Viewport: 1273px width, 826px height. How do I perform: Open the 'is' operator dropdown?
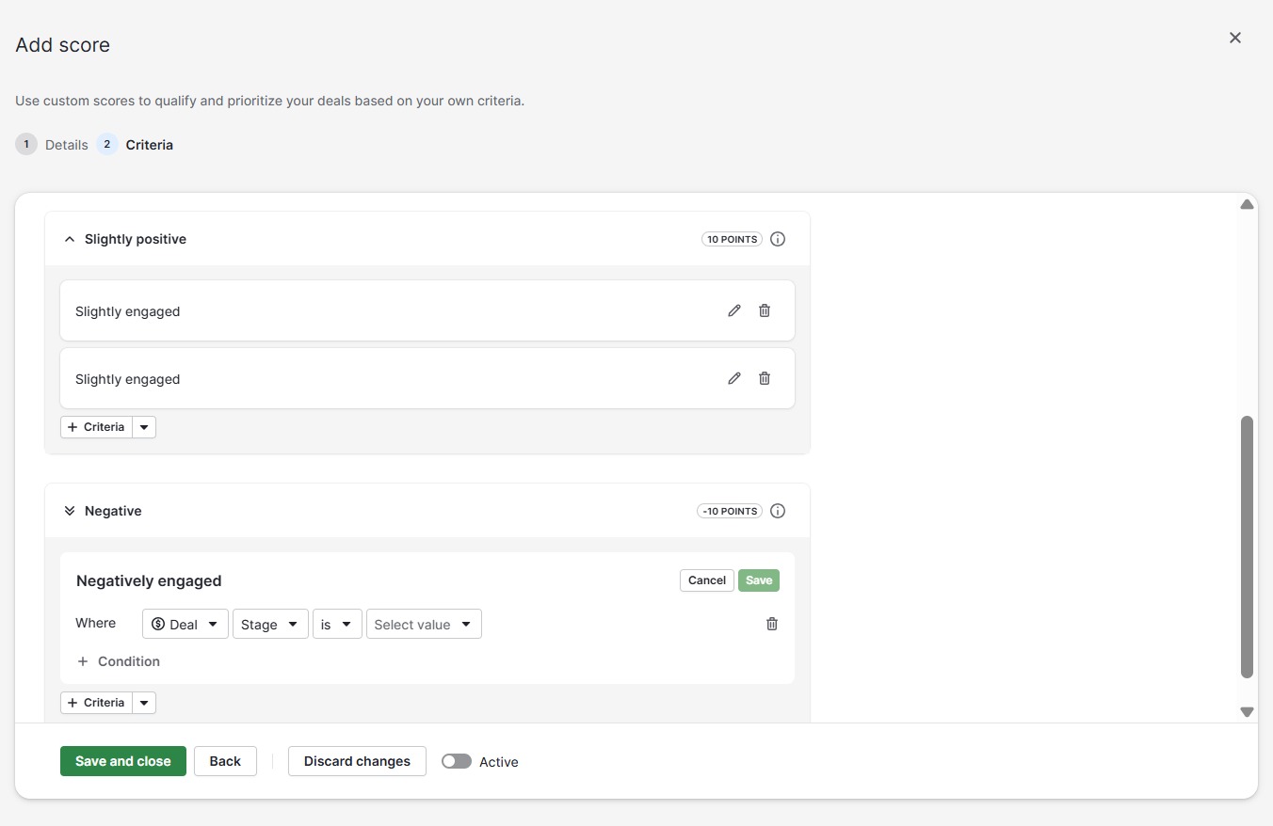(337, 624)
